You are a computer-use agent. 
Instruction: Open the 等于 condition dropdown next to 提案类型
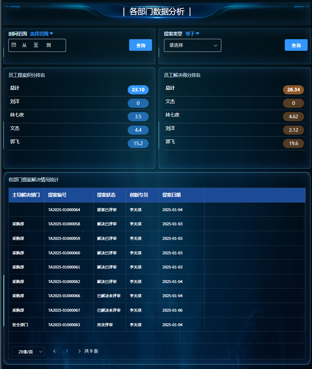pyautogui.click(x=192, y=33)
